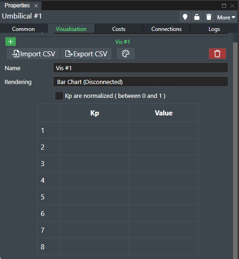239x259 pixels.
Task: Switch to the Common tab
Action: pyautogui.click(x=23, y=29)
